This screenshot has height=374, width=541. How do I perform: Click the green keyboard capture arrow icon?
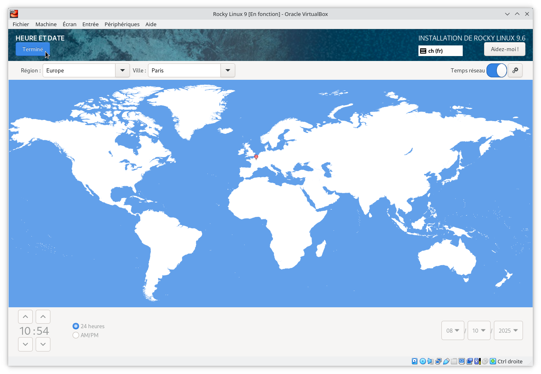(x=493, y=361)
